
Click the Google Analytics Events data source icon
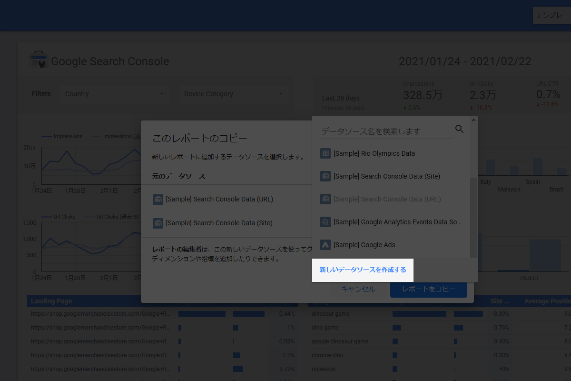tap(325, 222)
